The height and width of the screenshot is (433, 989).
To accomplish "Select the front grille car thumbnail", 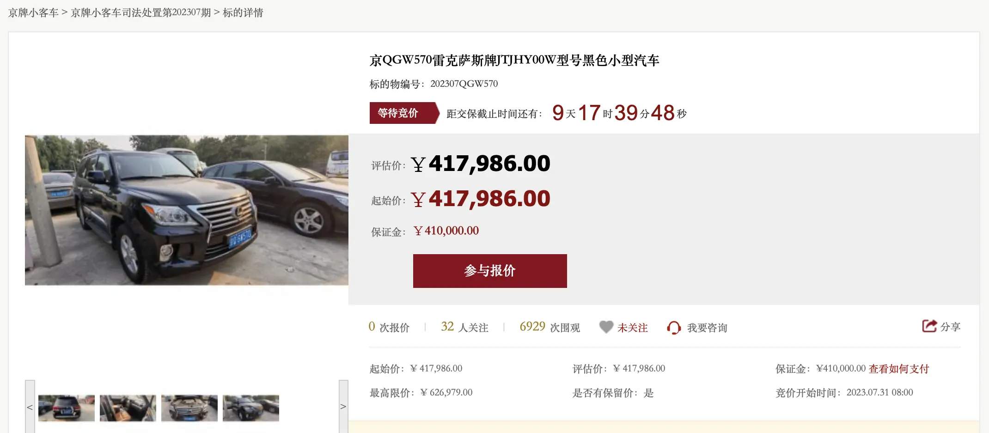I will click(x=189, y=408).
